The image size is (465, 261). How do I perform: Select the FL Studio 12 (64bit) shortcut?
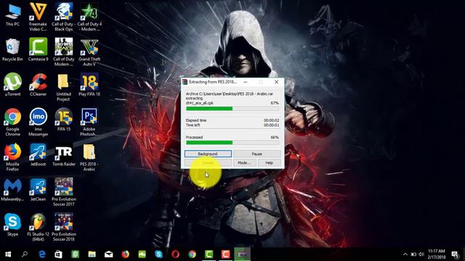(x=38, y=227)
